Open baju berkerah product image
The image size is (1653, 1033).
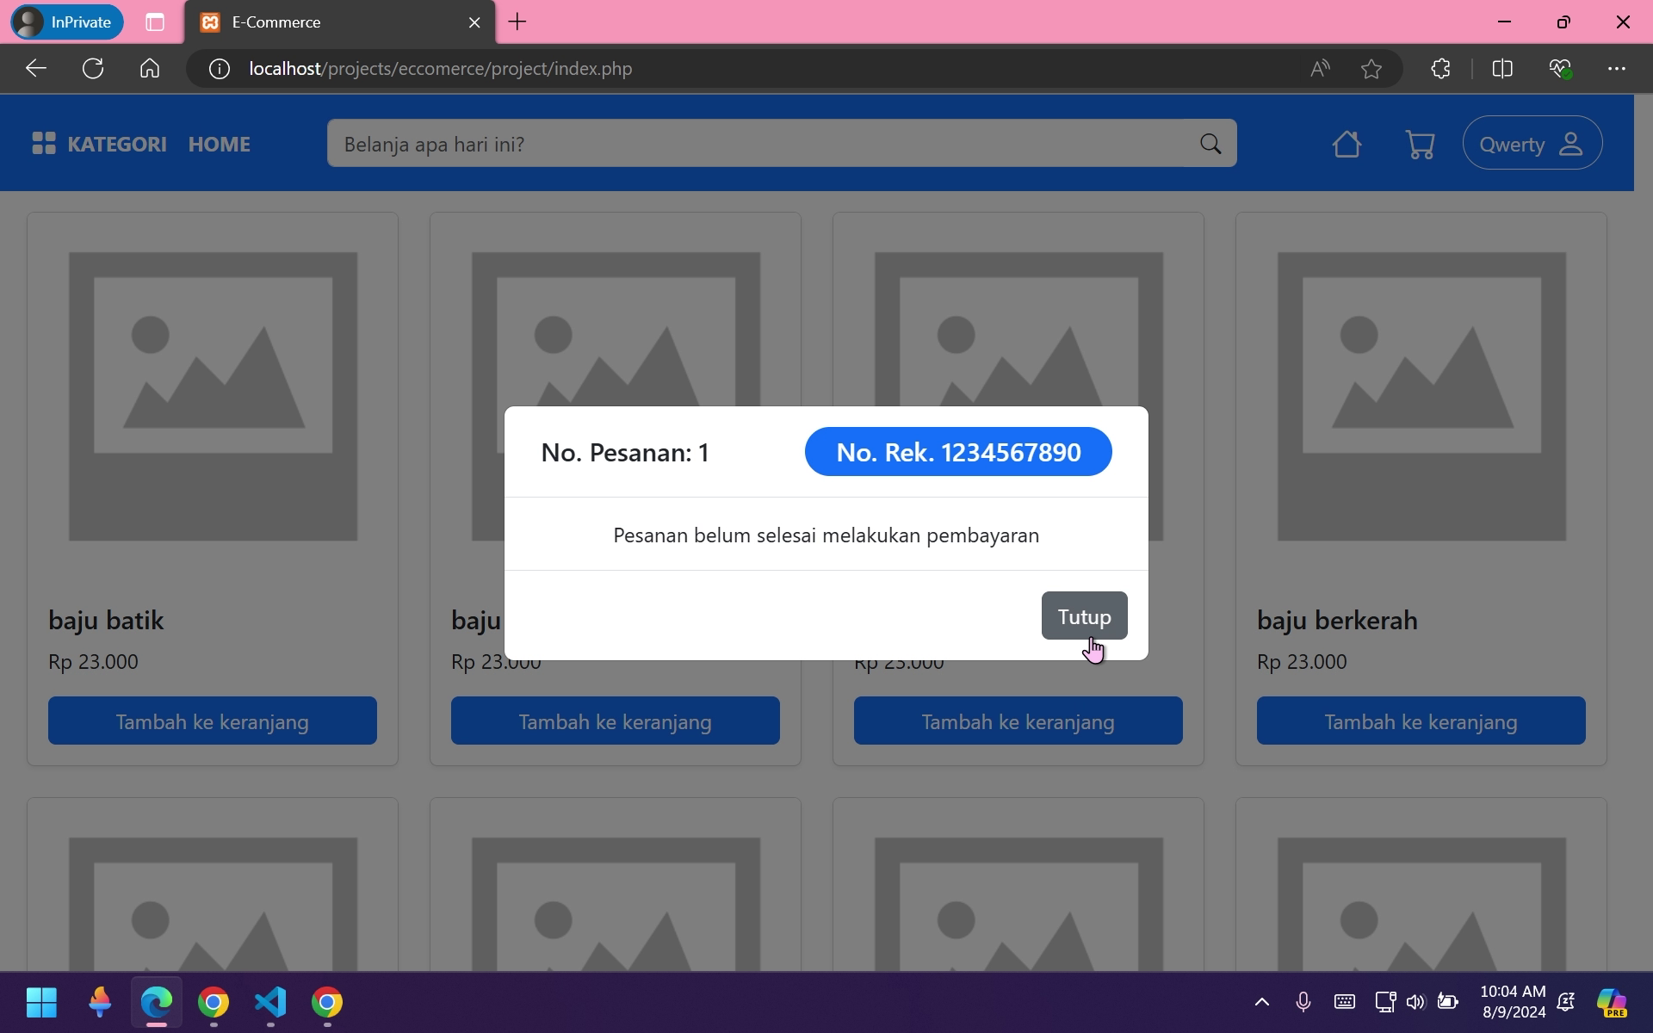(1421, 397)
